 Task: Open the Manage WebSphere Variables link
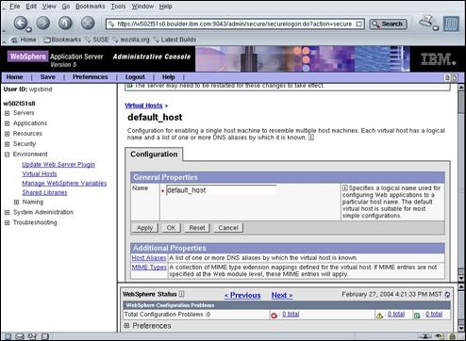[x=64, y=184]
